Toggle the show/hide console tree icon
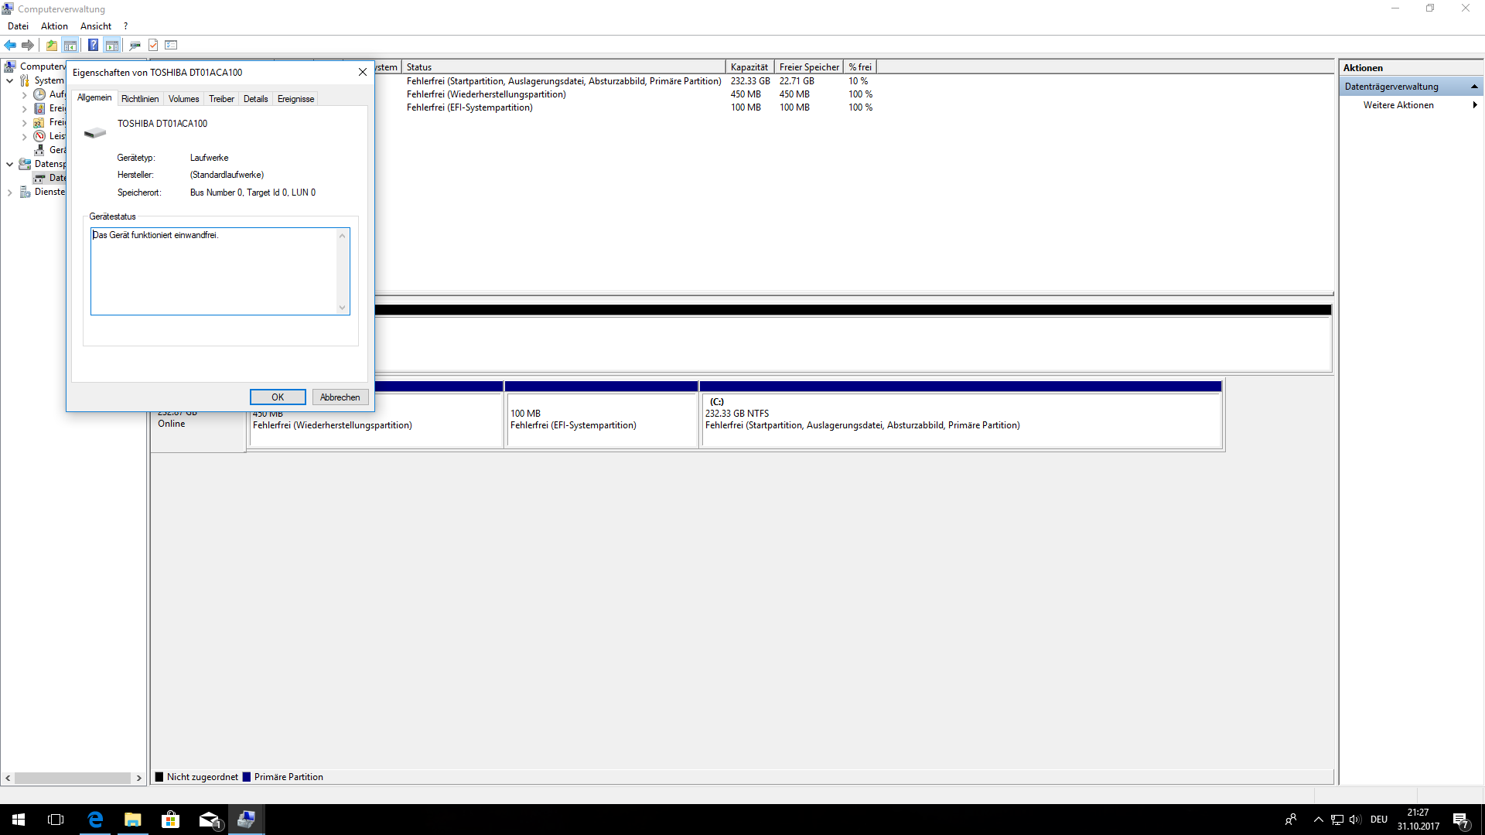The width and height of the screenshot is (1485, 835). click(70, 45)
